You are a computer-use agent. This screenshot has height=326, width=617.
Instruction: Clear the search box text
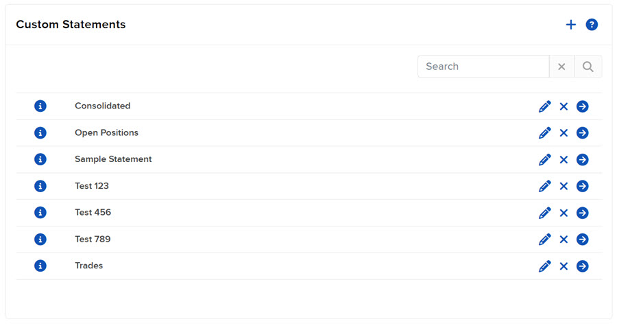point(561,67)
